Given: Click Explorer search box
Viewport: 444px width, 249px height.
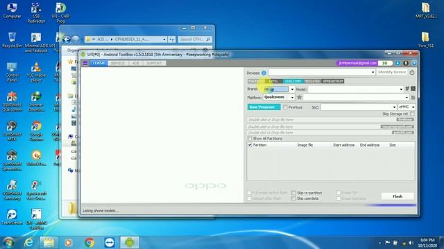Looking at the screenshot, I should [x=195, y=39].
